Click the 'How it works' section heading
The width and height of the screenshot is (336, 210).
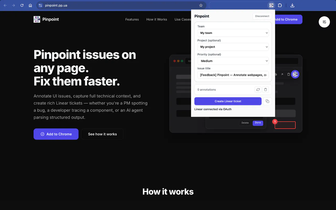click(x=168, y=192)
